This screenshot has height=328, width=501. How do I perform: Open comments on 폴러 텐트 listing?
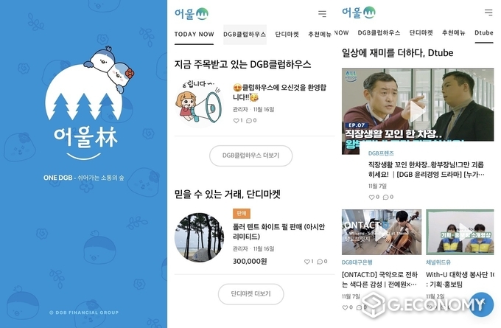[320, 262]
